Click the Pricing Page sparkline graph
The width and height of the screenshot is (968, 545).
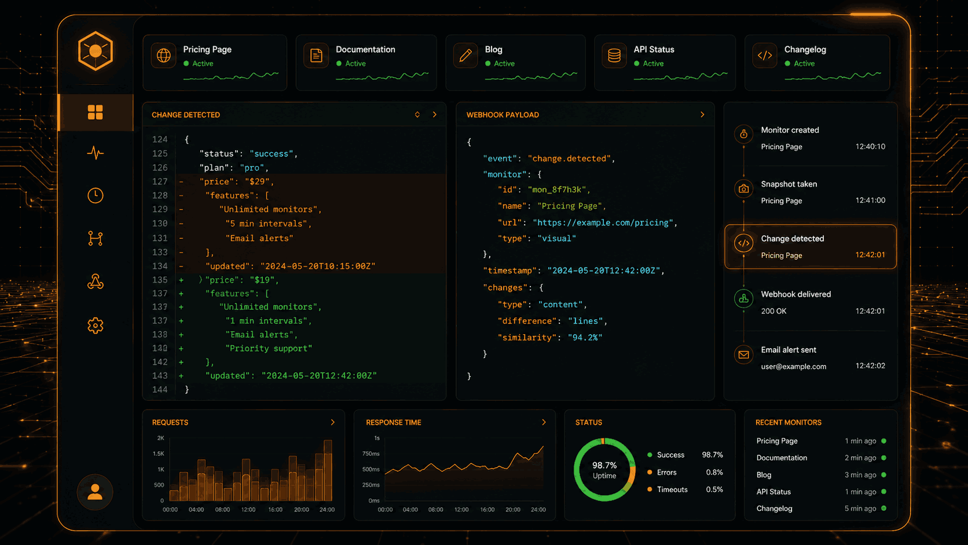coord(231,76)
